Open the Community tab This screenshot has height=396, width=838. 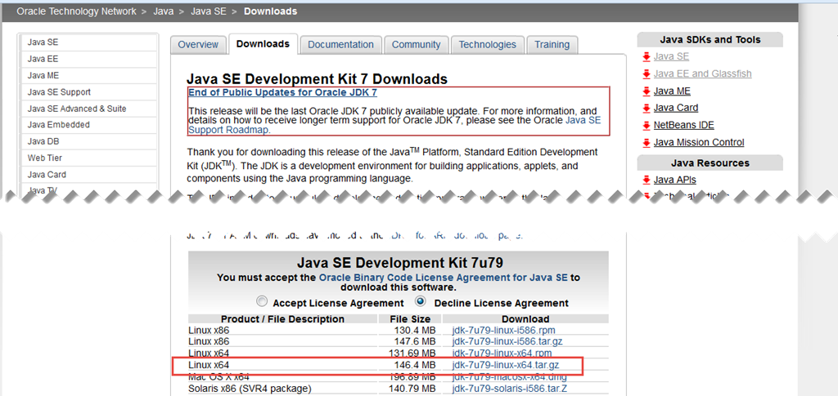(x=416, y=45)
